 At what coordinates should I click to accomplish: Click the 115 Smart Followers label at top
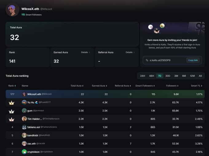tap(31, 15)
